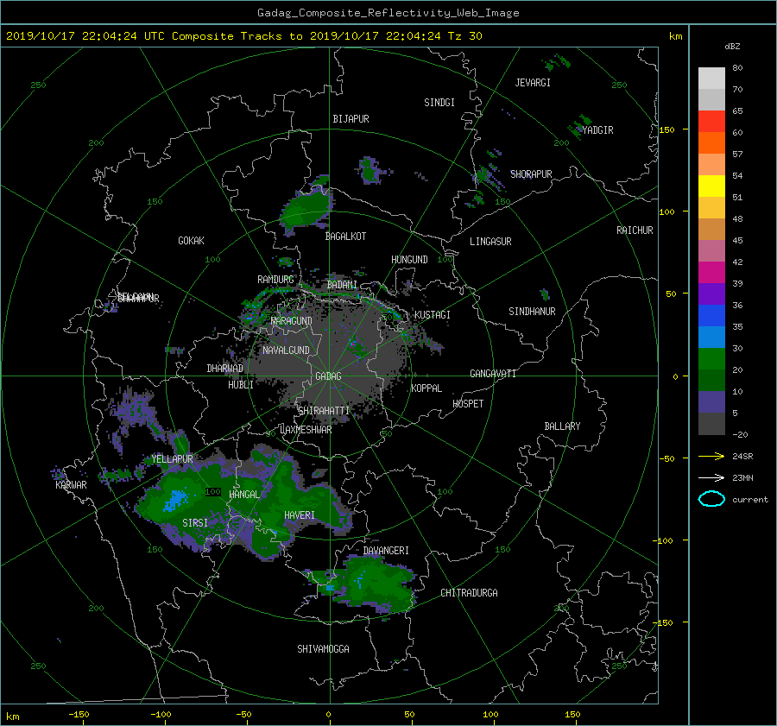Click the timestamp header text line

click(x=243, y=36)
